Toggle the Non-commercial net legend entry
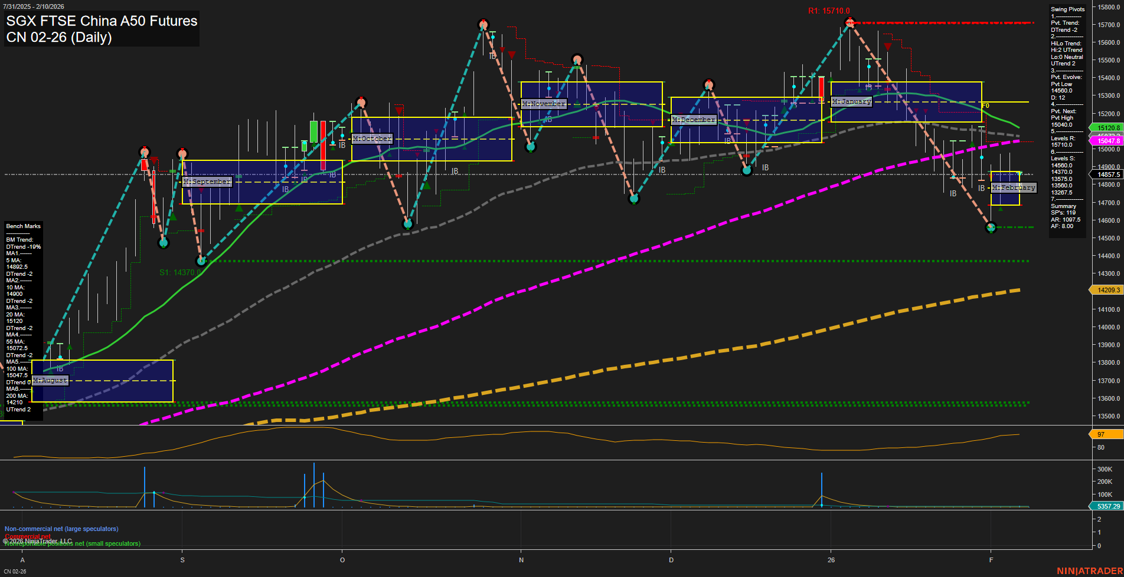Image resolution: width=1124 pixels, height=577 pixels. pyautogui.click(x=61, y=529)
